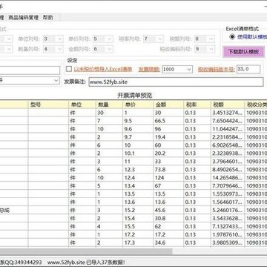Click the 开票清单预览 heading
Image resolution: width=267 pixels, height=267 pixels.
point(134,96)
